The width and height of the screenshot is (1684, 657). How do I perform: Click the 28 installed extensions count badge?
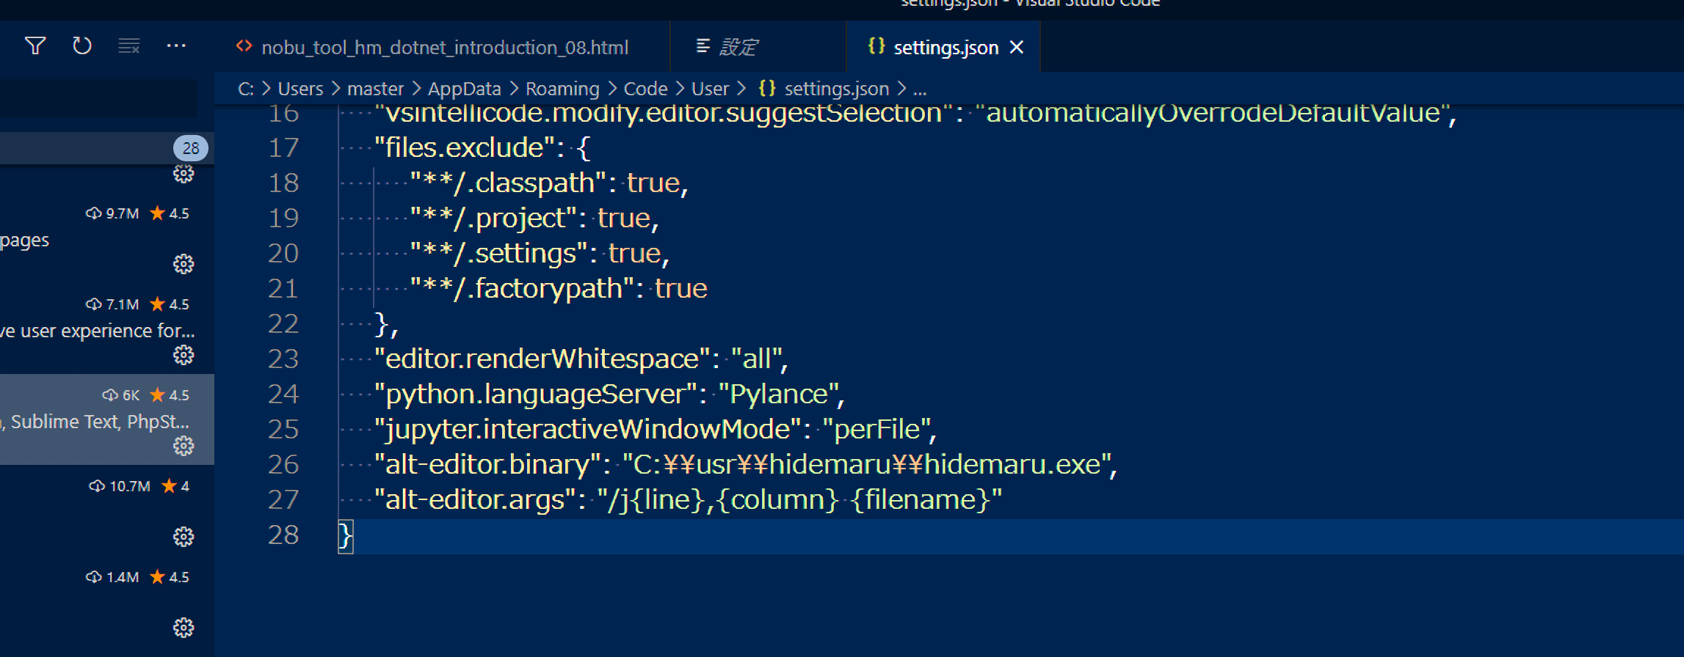click(x=191, y=148)
